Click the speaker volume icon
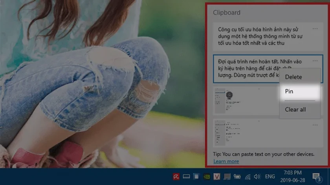330x185 pixels. tap(257, 177)
